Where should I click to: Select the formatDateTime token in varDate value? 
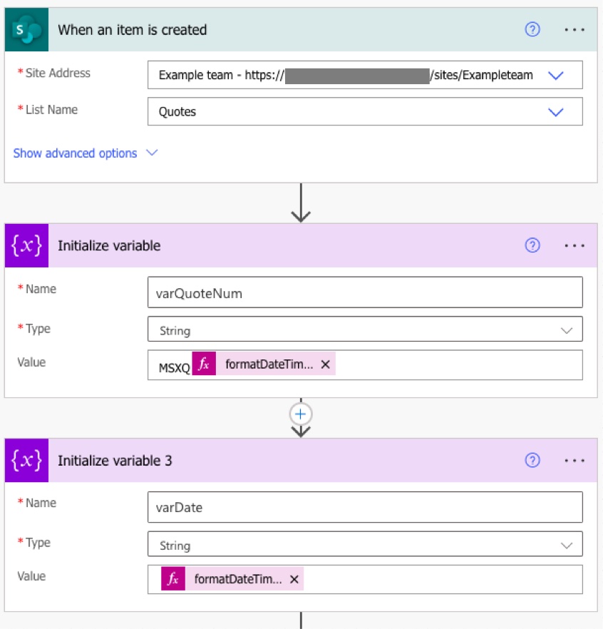[x=237, y=579]
